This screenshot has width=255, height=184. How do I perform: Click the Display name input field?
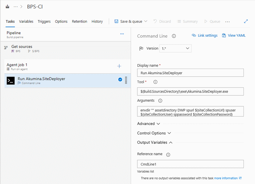tap(191, 73)
